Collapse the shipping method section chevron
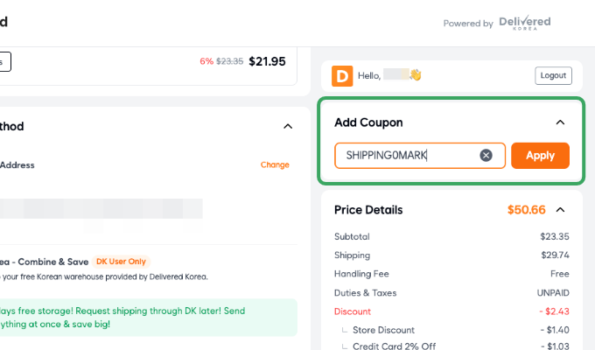The height and width of the screenshot is (350, 595). [288, 126]
